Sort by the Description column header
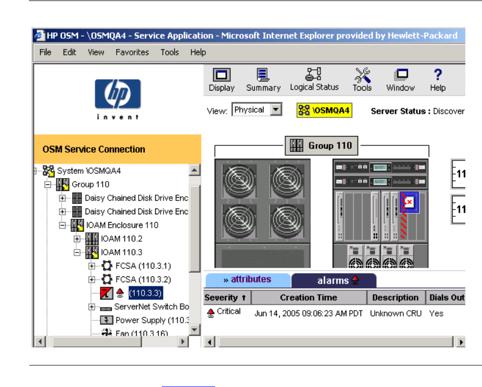Viewport: 482px width, 387px height. tap(396, 297)
